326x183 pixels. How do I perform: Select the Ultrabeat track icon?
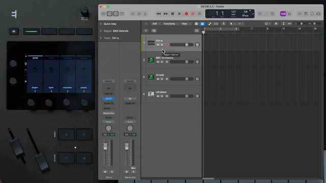click(151, 94)
